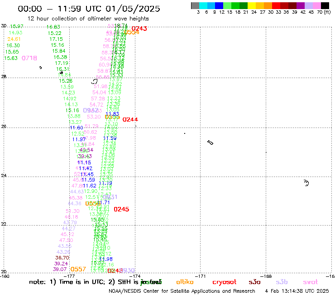The width and height of the screenshot is (335, 295).
Task: Click the lavender value '43.26'
Action: (63, 252)
